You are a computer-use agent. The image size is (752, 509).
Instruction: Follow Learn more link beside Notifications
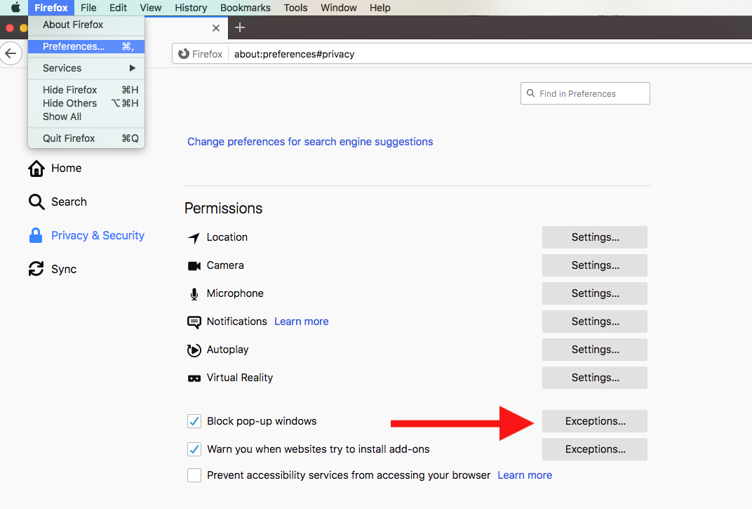pyautogui.click(x=302, y=322)
